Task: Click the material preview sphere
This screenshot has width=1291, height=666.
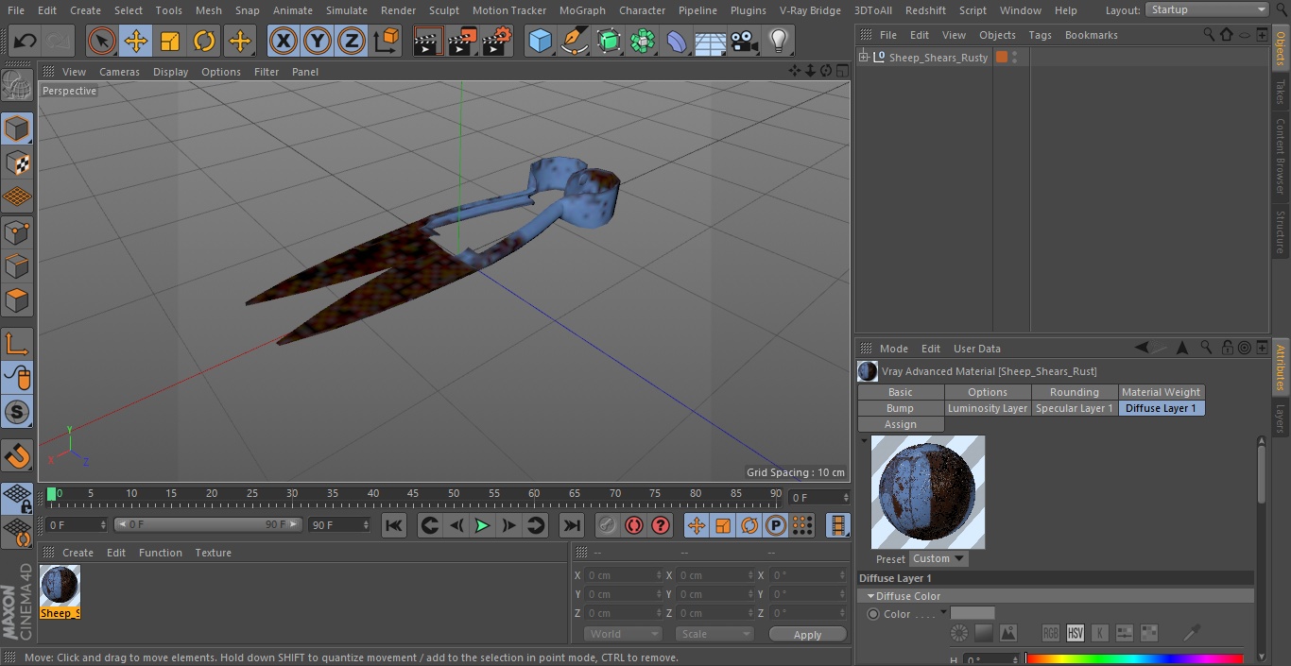Action: [x=927, y=492]
